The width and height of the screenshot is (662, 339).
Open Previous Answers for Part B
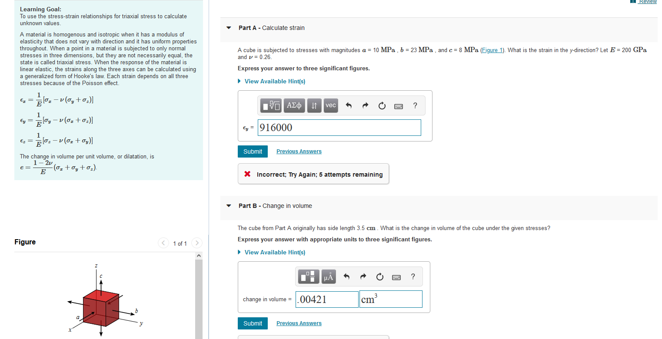pyautogui.click(x=299, y=323)
